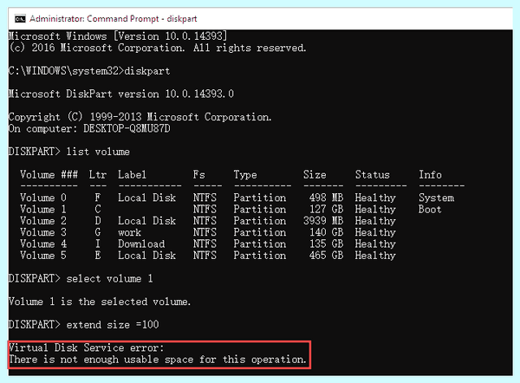Click the drive letter C in Ltr column

(x=97, y=209)
